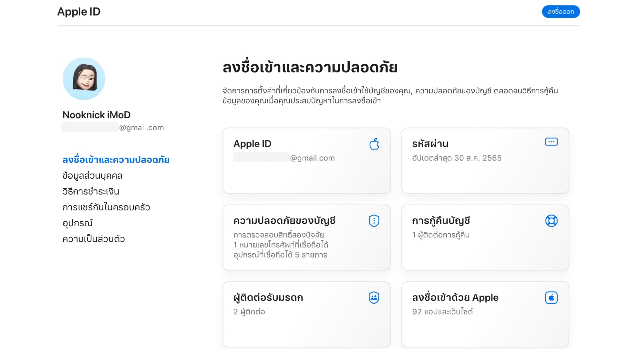The height and width of the screenshot is (349, 620).
Task: Open the รหัสผ่าน password card heading
Action: (430, 144)
